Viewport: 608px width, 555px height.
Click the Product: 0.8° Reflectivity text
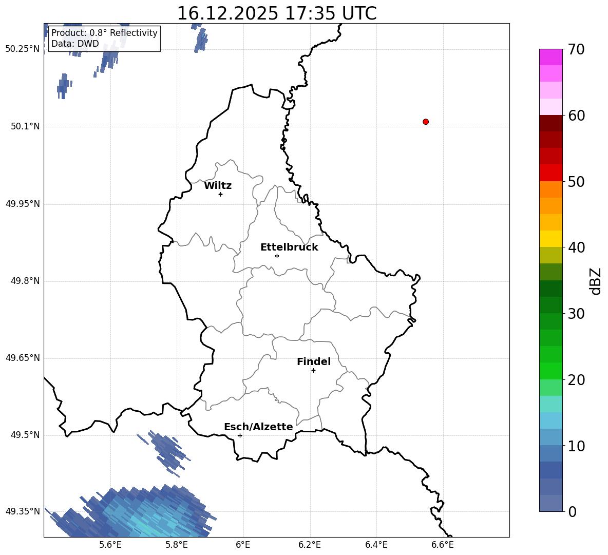pyautogui.click(x=104, y=32)
